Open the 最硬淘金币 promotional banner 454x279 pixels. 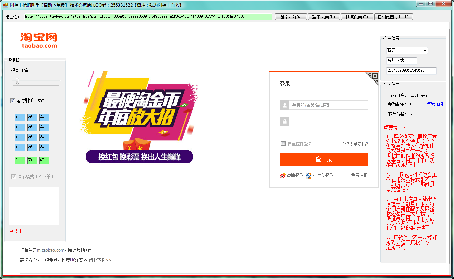pos(139,117)
